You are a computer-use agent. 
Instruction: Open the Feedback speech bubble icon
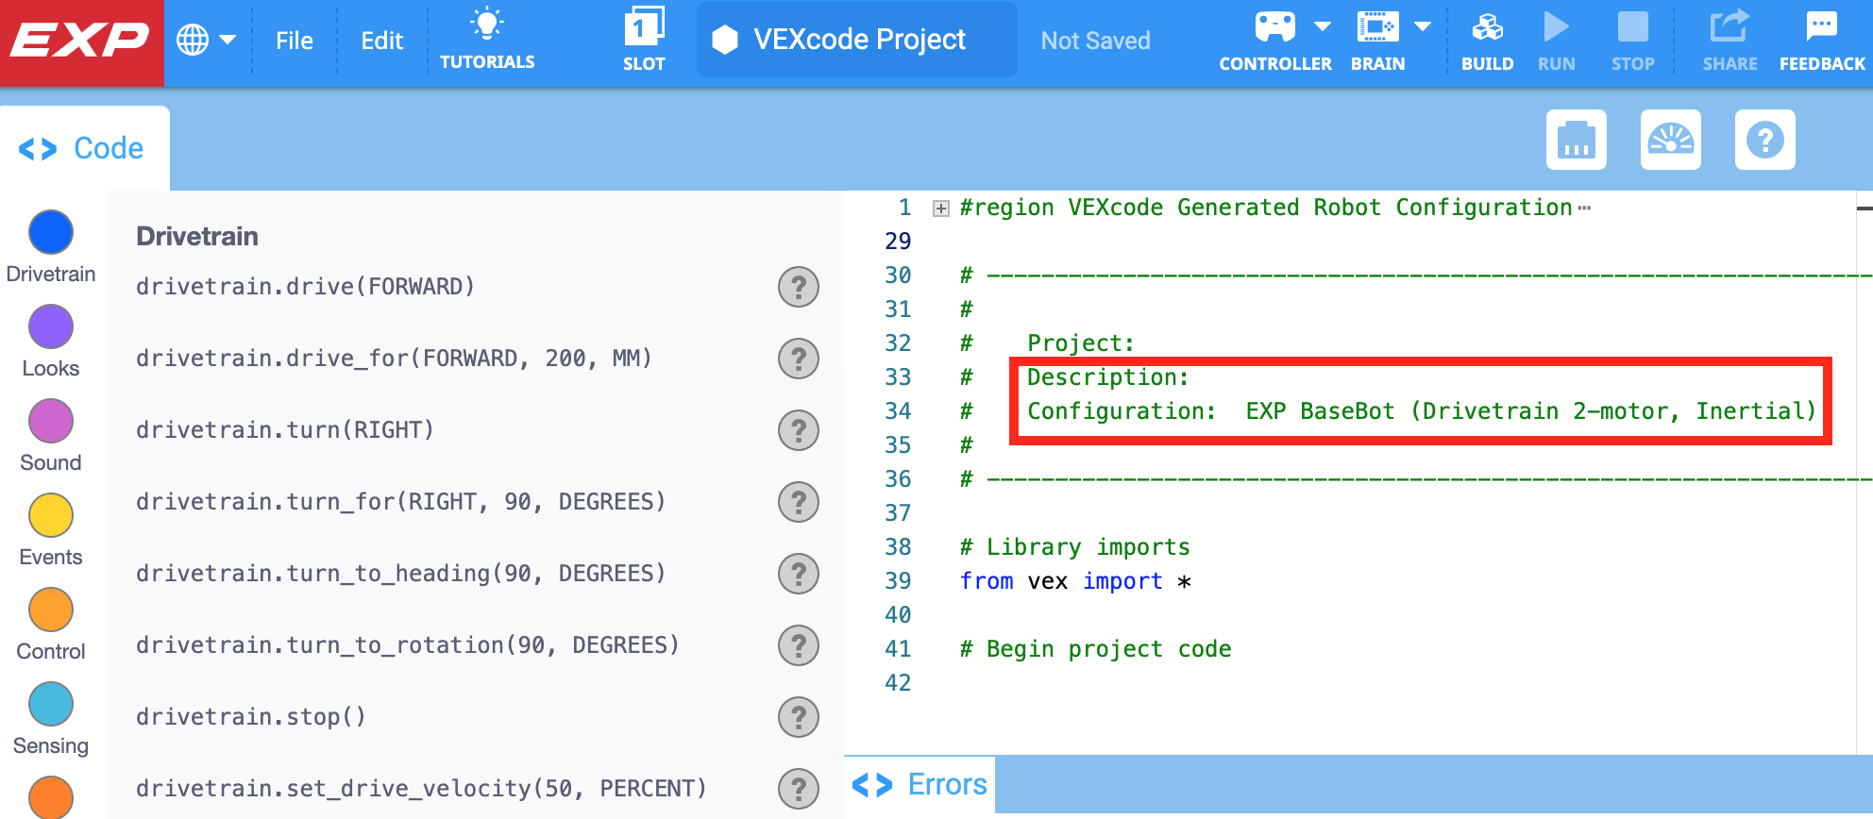pyautogui.click(x=1821, y=28)
